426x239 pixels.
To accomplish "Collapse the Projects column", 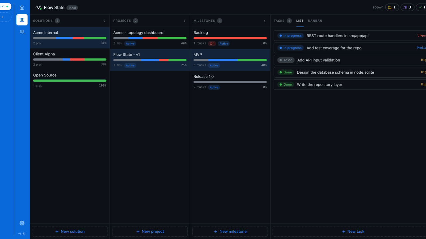I will point(184,21).
